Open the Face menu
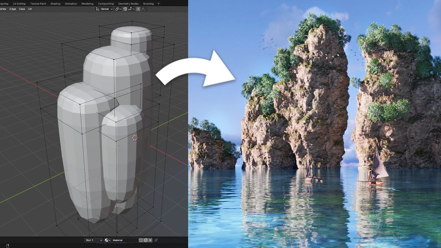 click(22, 9)
